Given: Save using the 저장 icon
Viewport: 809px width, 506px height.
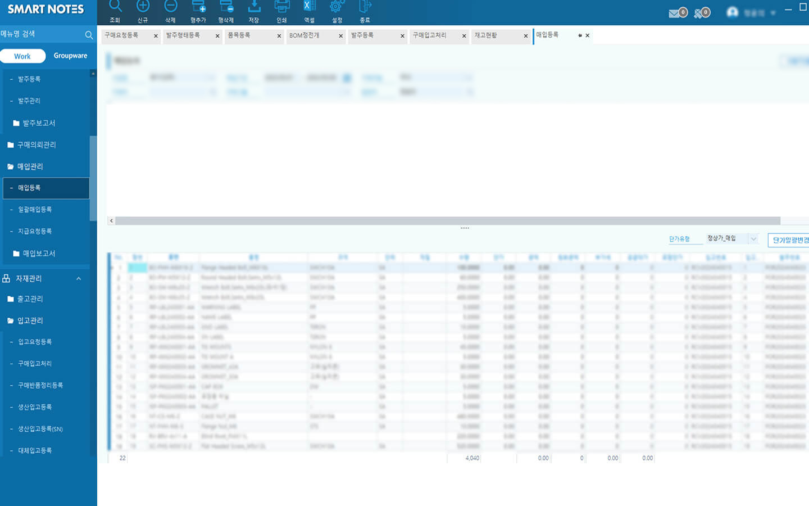Looking at the screenshot, I should coord(254,8).
